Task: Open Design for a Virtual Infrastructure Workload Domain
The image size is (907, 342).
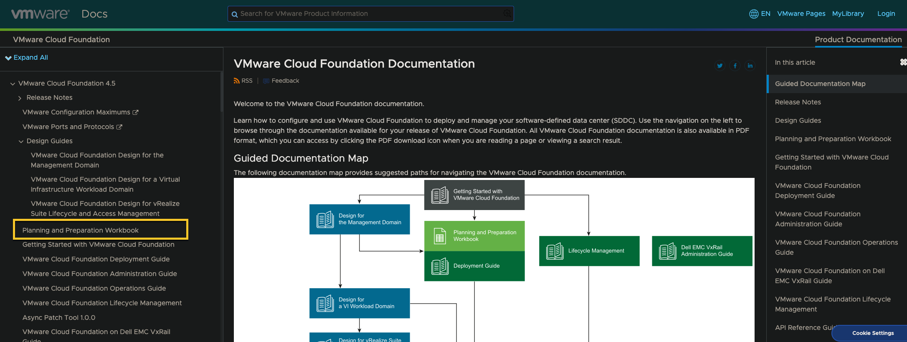Action: point(105,185)
